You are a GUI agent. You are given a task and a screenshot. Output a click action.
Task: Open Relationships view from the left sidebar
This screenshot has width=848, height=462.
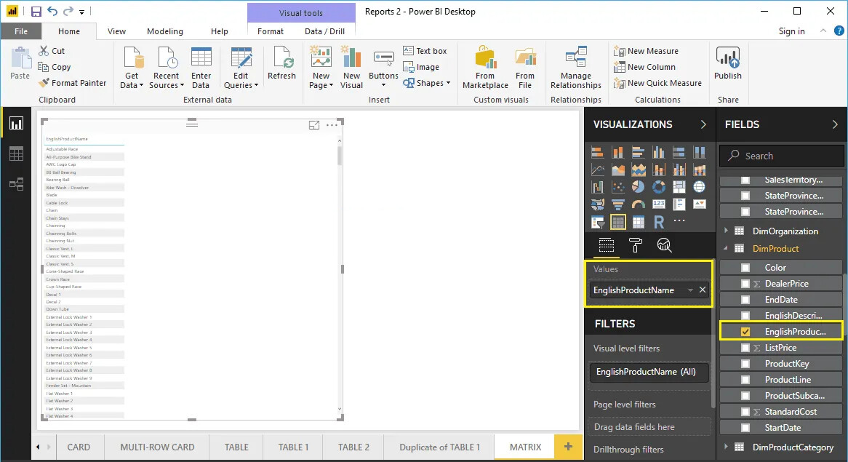16,184
